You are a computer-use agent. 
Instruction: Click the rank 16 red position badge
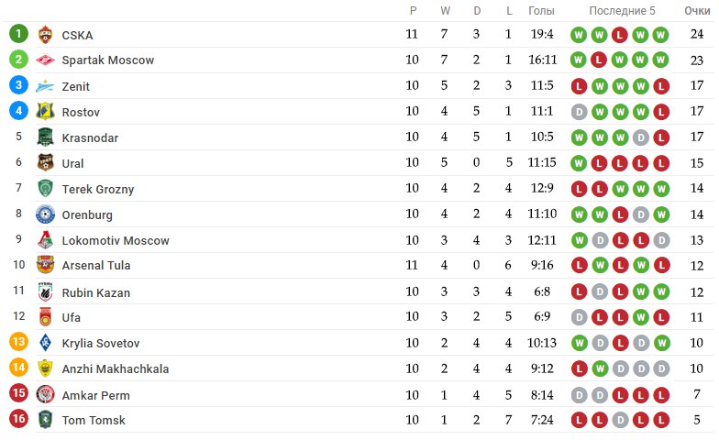click(18, 418)
